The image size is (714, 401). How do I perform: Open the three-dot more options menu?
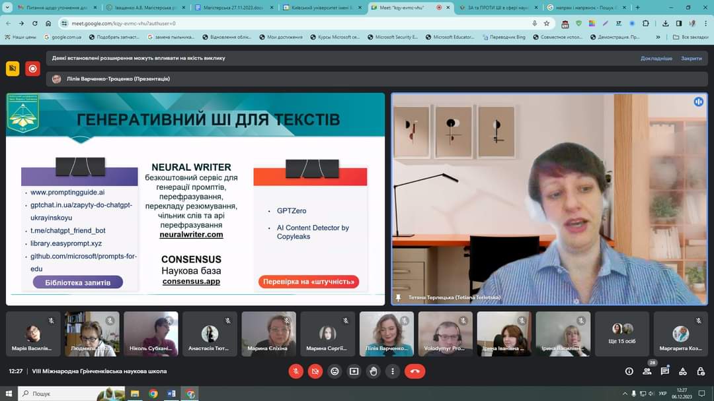point(393,371)
